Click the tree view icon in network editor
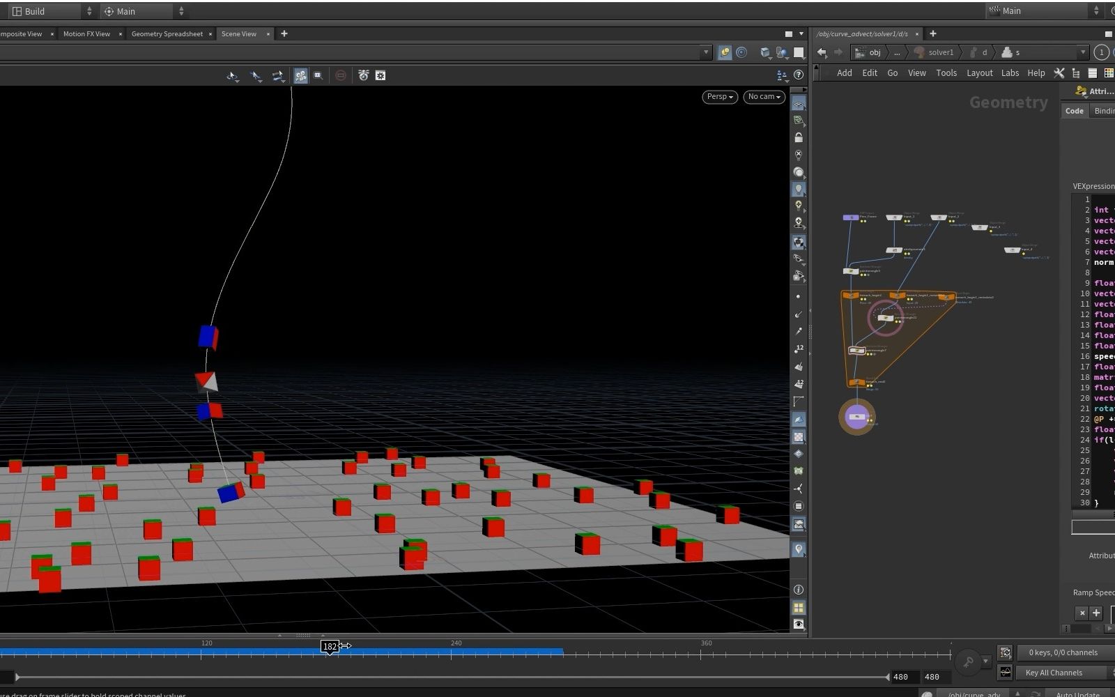The image size is (1115, 697). 1076,73
